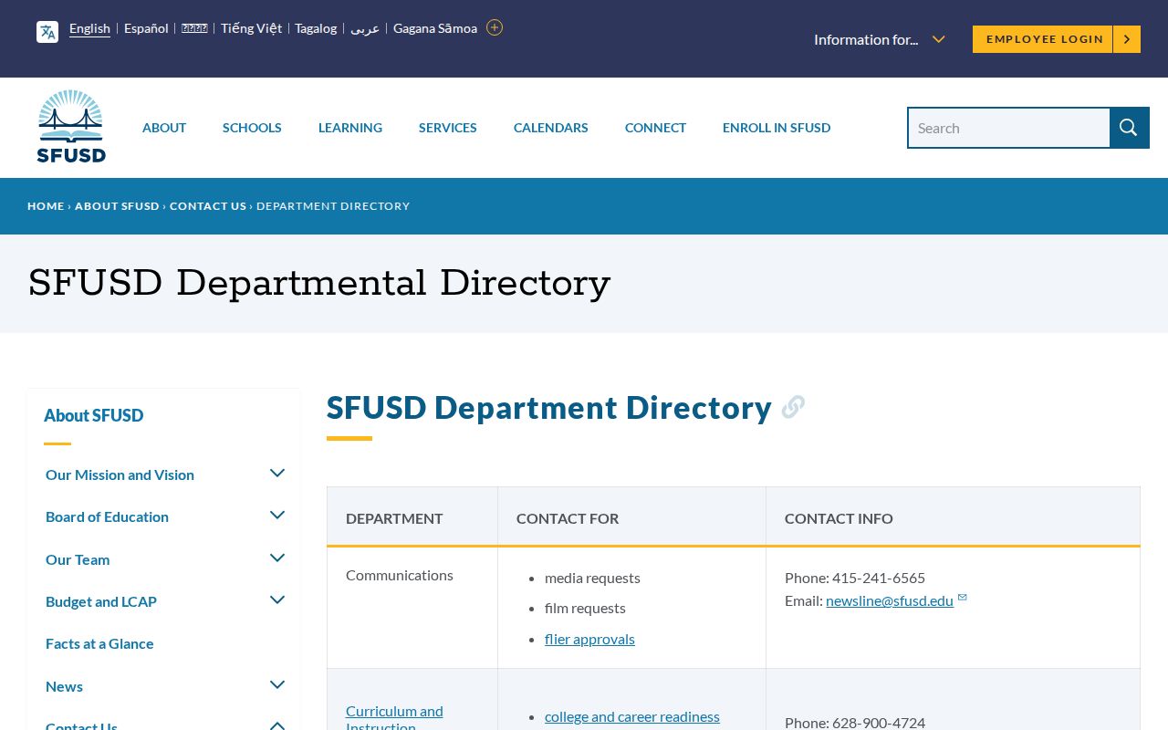This screenshot has width=1168, height=730.
Task: Click the HOME breadcrumb
Action: coord(46,206)
